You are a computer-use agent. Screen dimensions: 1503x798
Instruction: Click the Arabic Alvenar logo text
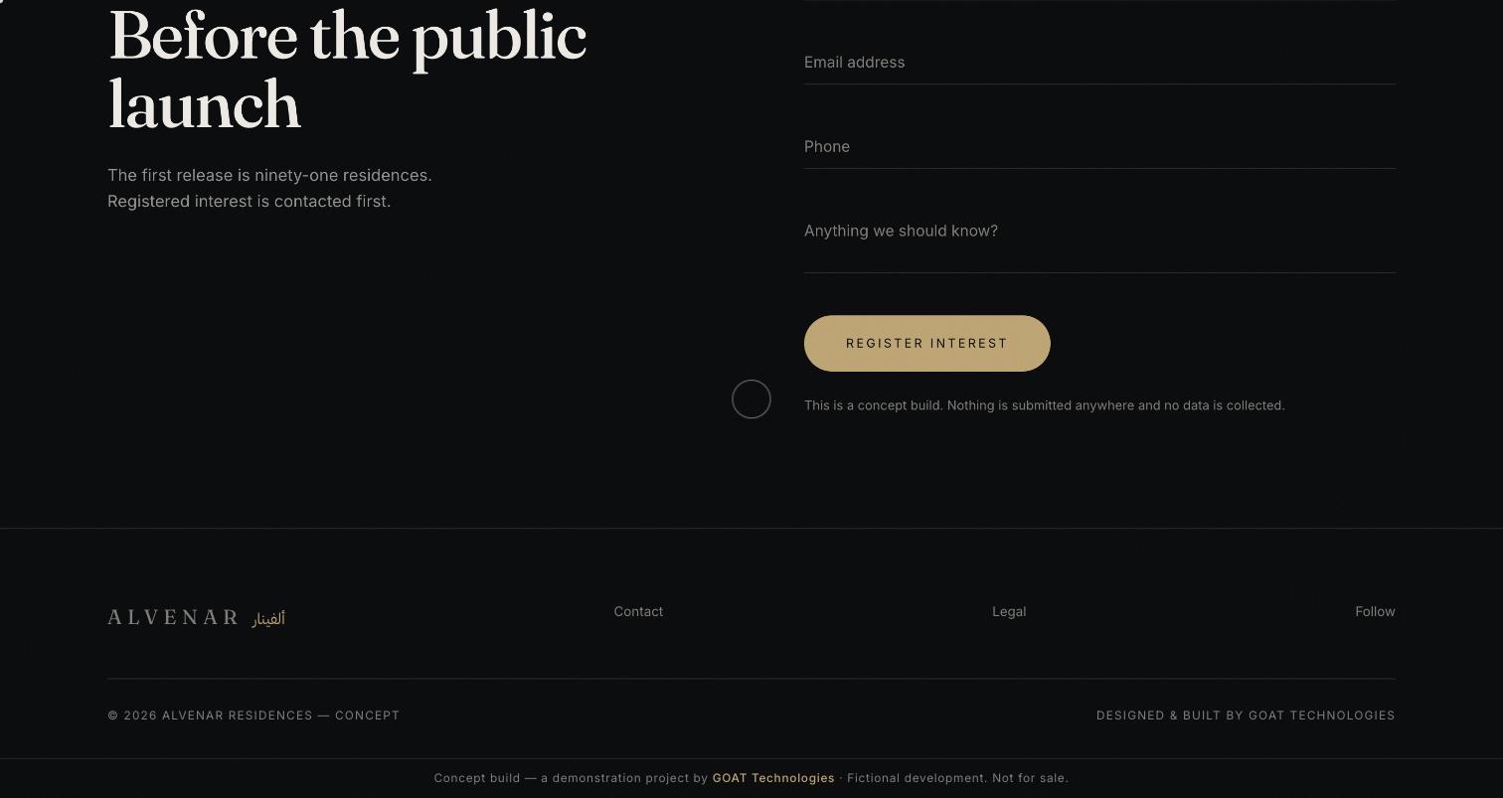[268, 619]
